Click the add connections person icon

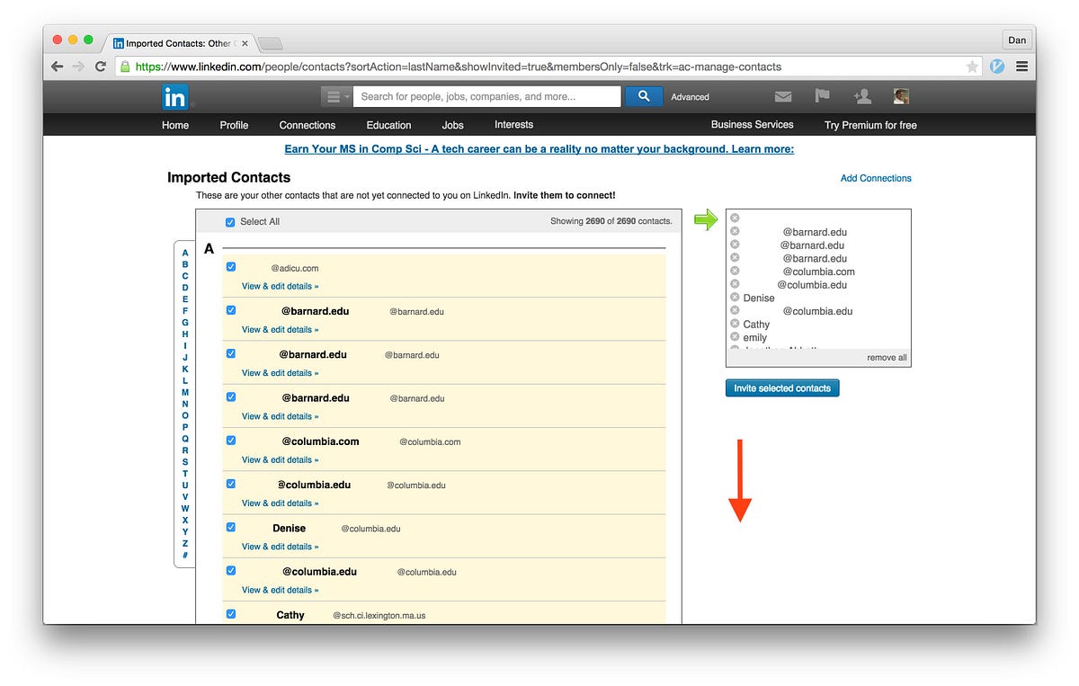(861, 96)
